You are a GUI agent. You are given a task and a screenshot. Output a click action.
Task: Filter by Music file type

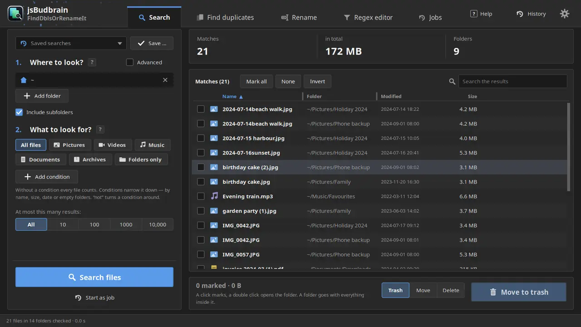coord(153,145)
